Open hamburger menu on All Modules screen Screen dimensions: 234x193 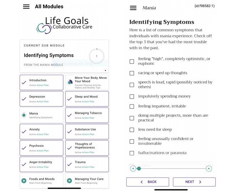(26, 7)
